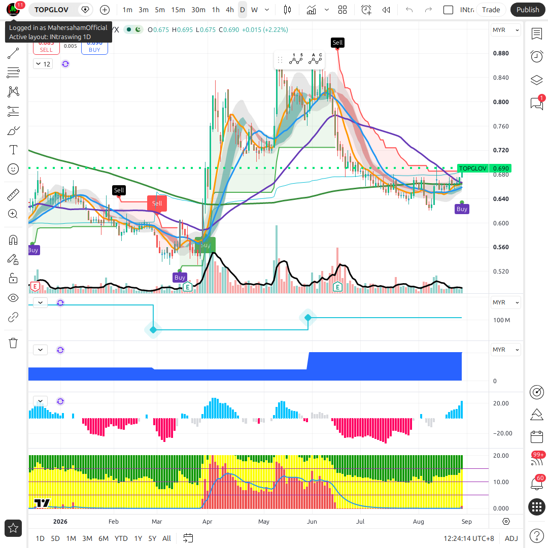The width and height of the screenshot is (548, 548).
Task: Add symbol with the plus button
Action: pos(105,10)
